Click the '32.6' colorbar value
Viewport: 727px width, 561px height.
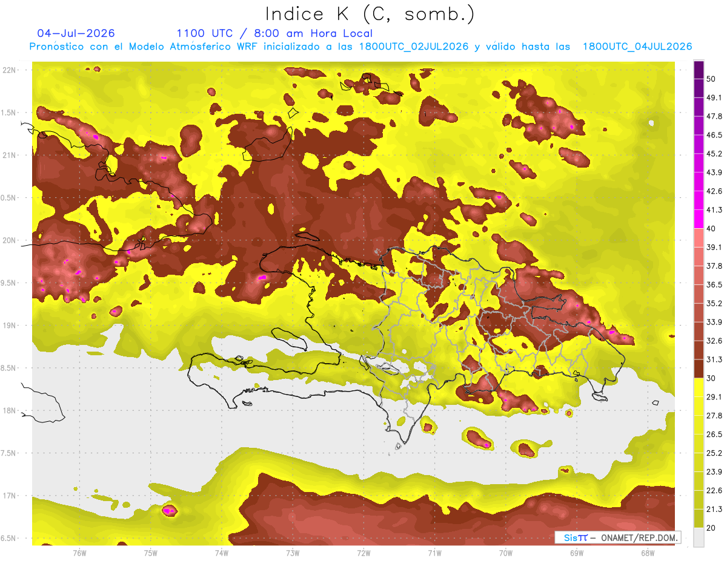pos(714,341)
